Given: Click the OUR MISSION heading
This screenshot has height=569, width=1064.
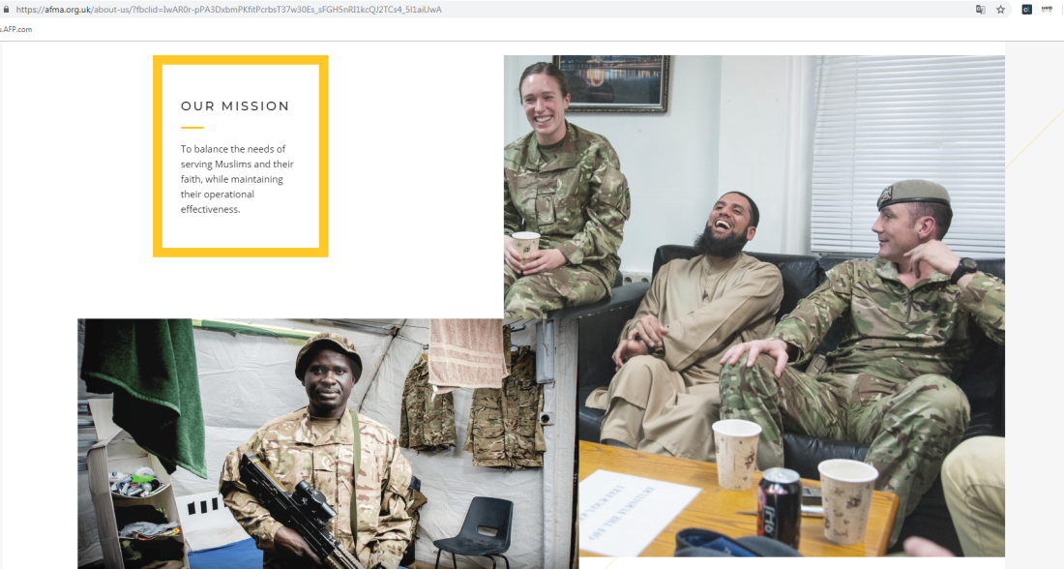Looking at the screenshot, I should (235, 105).
